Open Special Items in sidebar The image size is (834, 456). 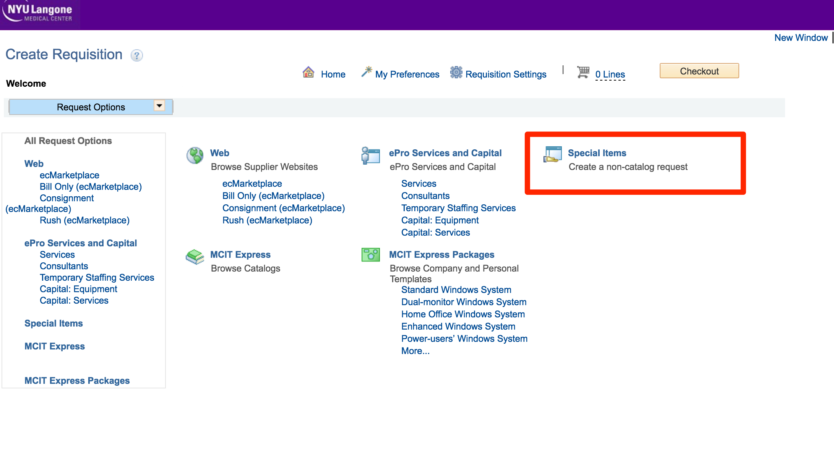coord(54,323)
